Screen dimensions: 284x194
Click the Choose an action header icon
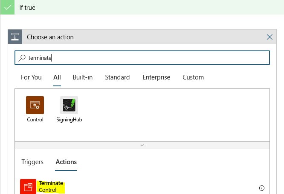[x=15, y=37]
